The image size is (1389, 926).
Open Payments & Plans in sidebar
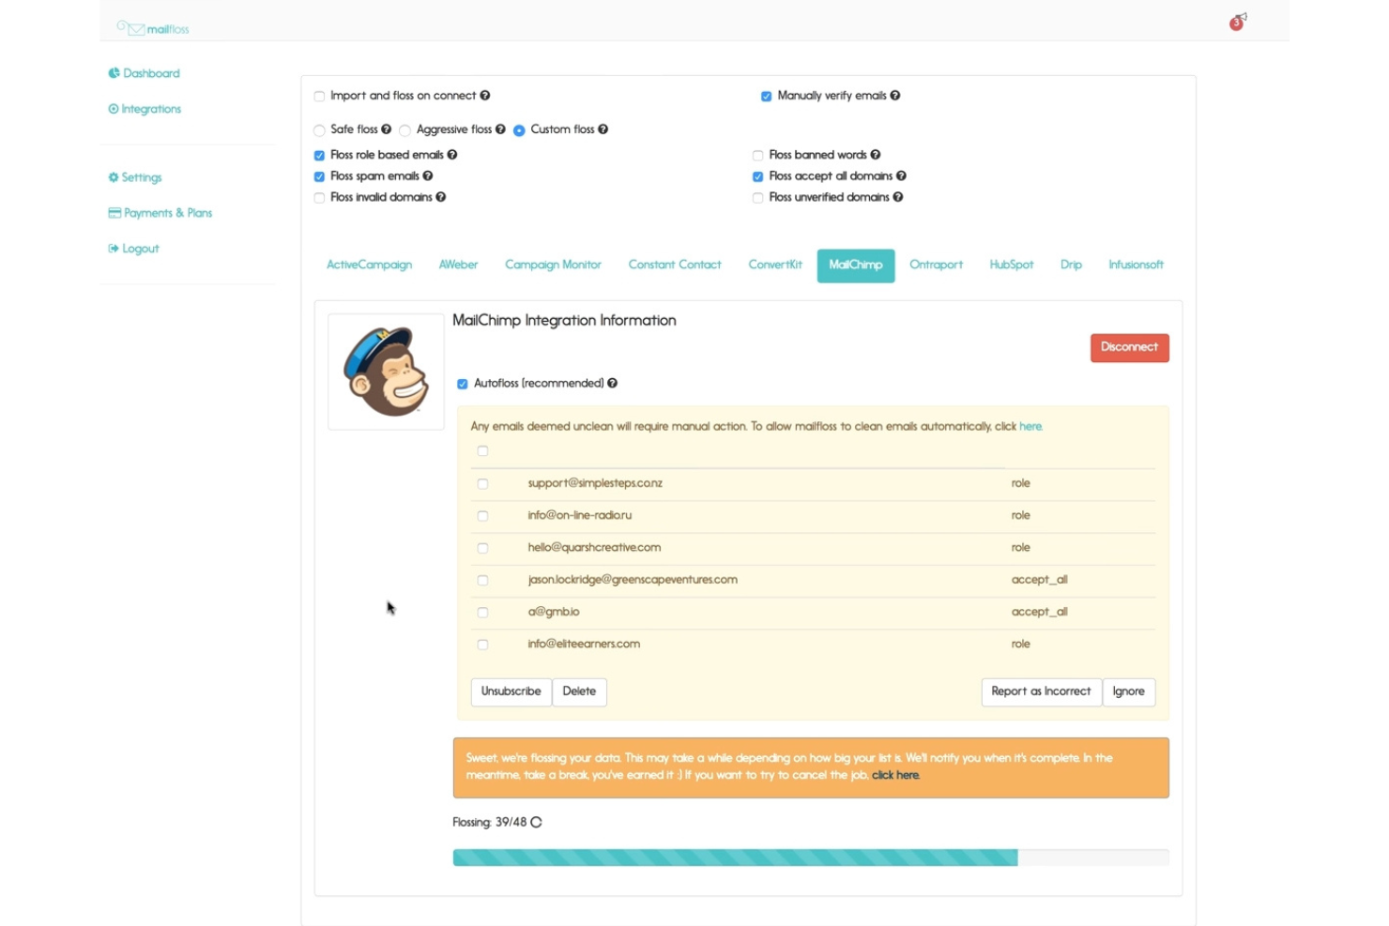coord(160,213)
